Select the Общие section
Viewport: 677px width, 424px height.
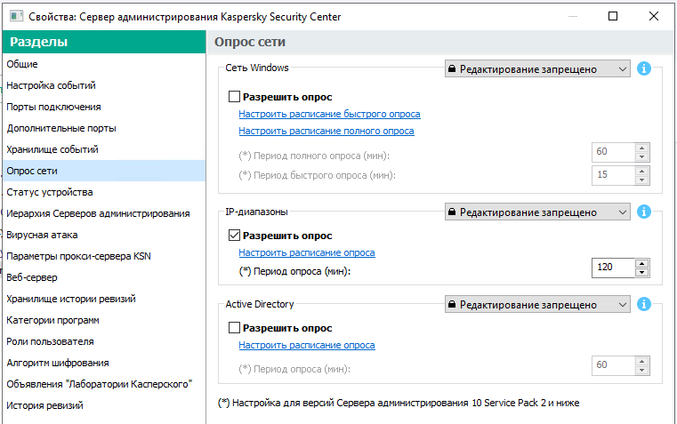[22, 64]
